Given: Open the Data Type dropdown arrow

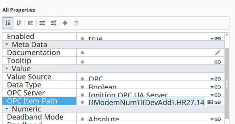Looking at the screenshot, I should click(212, 87).
